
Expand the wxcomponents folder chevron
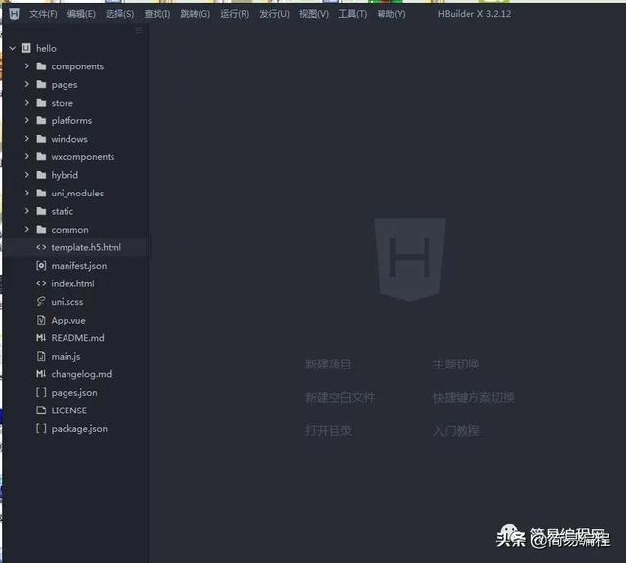tap(27, 156)
